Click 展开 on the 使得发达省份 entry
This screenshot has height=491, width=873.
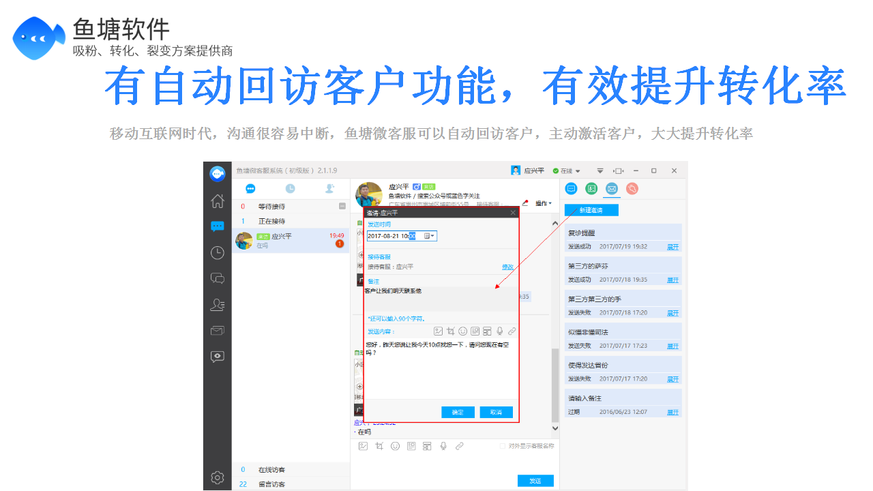(672, 378)
